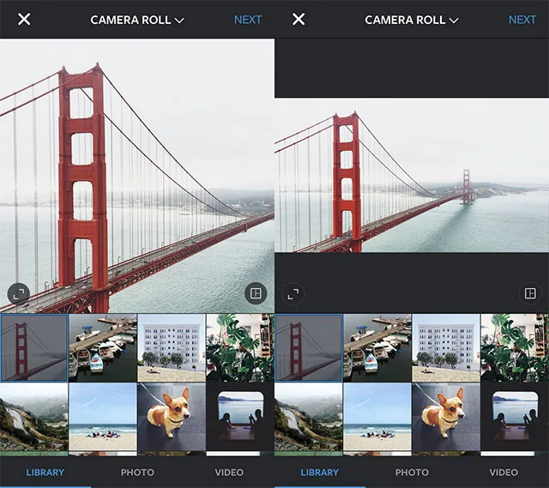Open Layout collage icon on square-cropped preview
This screenshot has height=488, width=549.
[x=255, y=293]
